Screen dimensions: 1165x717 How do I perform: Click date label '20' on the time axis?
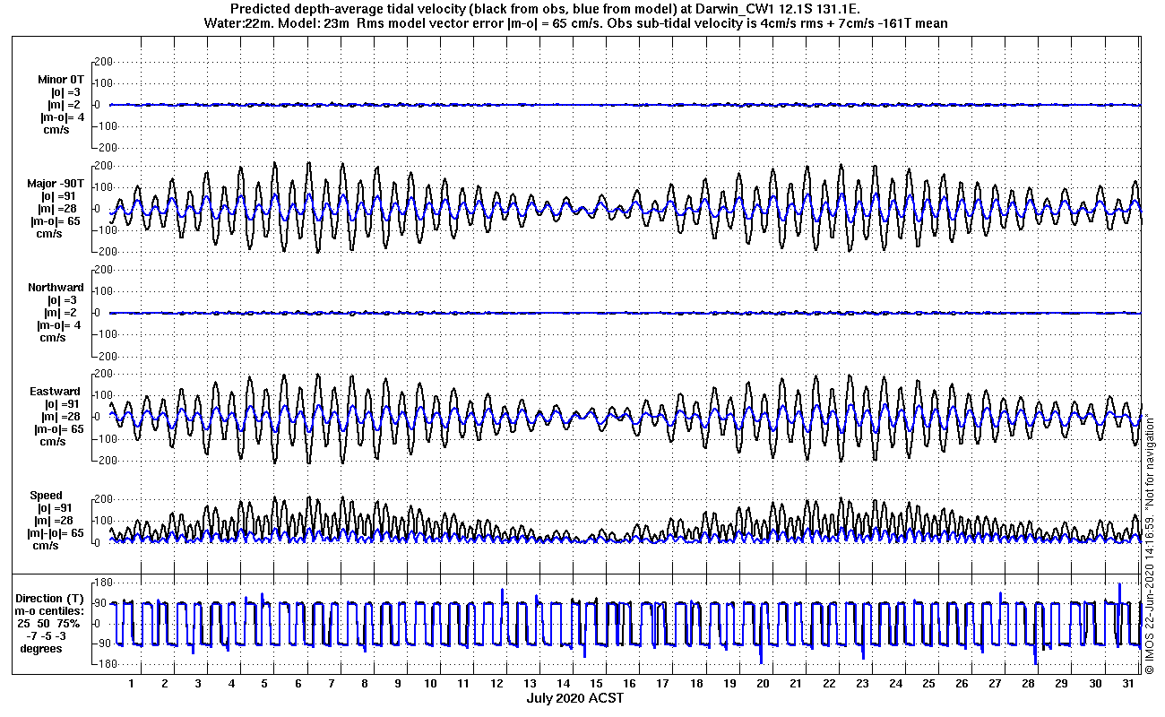pos(763,683)
